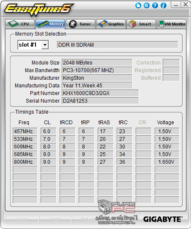Switch to HW Monitor tab
The image size is (191, 229).
coord(172,24)
